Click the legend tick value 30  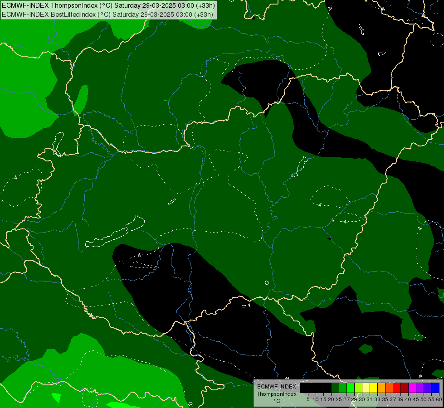coord(361,399)
